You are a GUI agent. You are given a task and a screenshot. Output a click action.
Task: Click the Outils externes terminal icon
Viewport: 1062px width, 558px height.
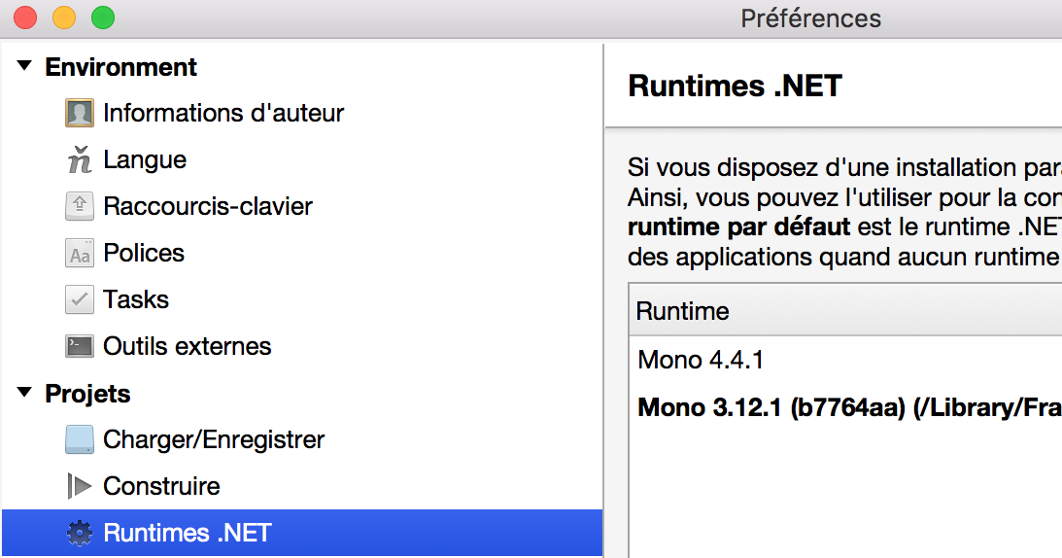tap(80, 346)
